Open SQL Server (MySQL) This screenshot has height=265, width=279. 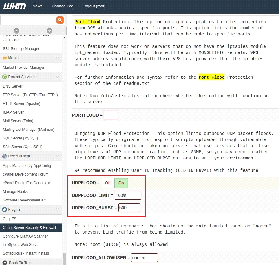coord(20,138)
